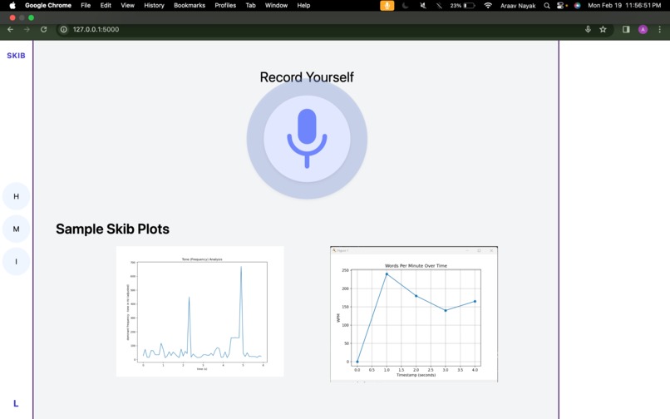This screenshot has height=419, width=670.
Task: Open the Window menu
Action: pos(276,6)
